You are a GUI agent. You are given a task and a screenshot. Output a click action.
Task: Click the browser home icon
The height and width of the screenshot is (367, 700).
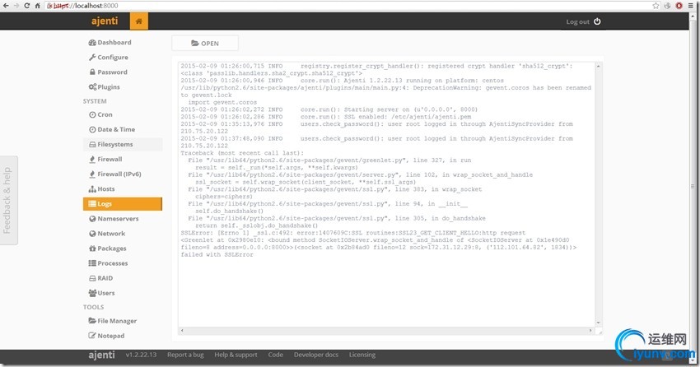[x=38, y=6]
